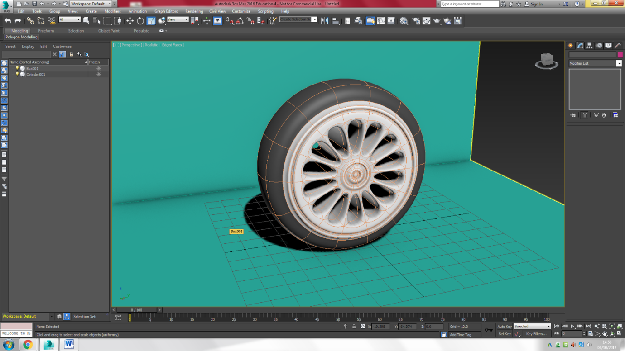This screenshot has height=351, width=625.
Task: Open the Workspace Default dropdown
Action: [x=91, y=4]
